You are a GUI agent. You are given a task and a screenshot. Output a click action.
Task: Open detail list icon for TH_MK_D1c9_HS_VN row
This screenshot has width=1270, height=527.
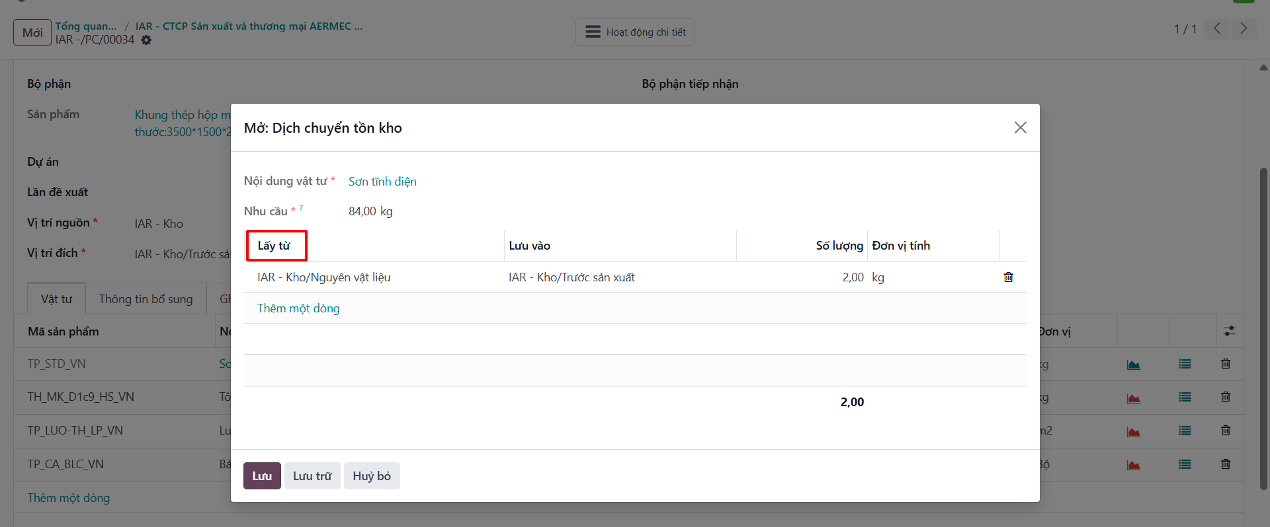(x=1185, y=398)
